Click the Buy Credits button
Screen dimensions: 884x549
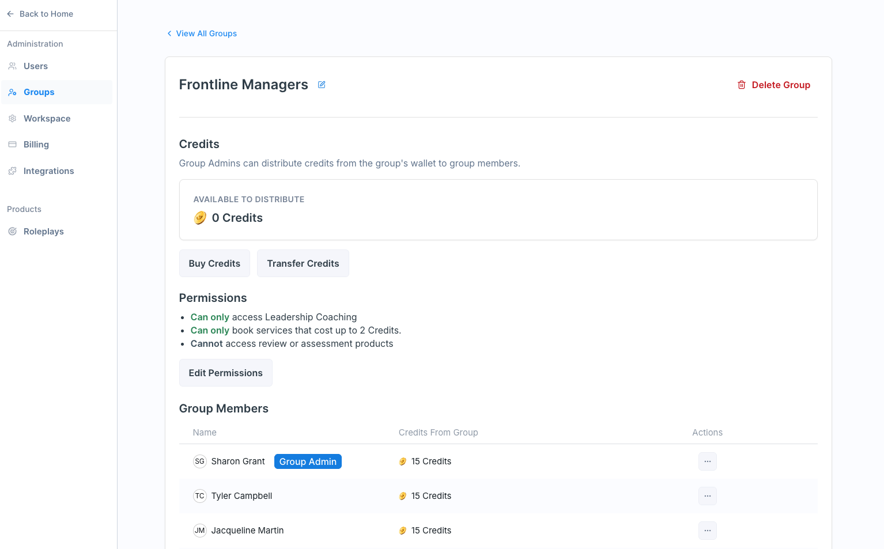click(x=214, y=263)
